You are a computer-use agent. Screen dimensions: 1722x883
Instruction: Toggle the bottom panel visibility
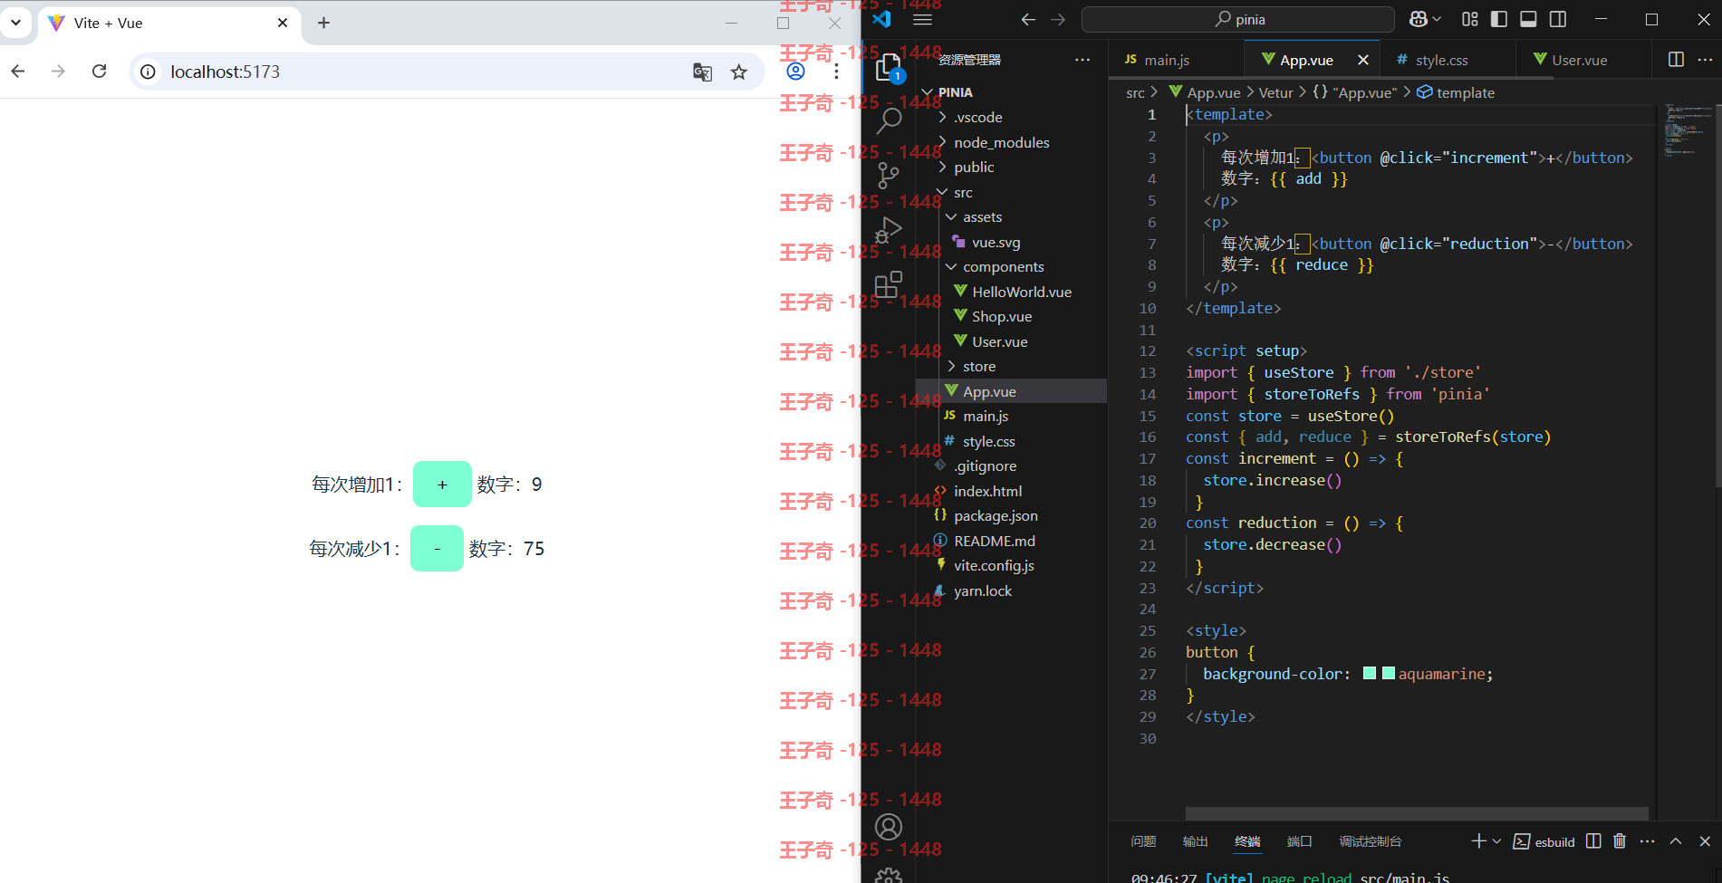click(1528, 19)
